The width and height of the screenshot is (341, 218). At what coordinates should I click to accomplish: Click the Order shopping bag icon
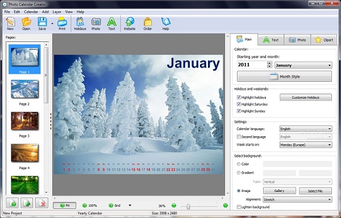148,24
